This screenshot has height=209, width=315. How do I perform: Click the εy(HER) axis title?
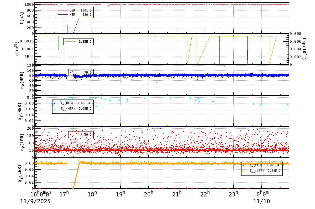22,80
